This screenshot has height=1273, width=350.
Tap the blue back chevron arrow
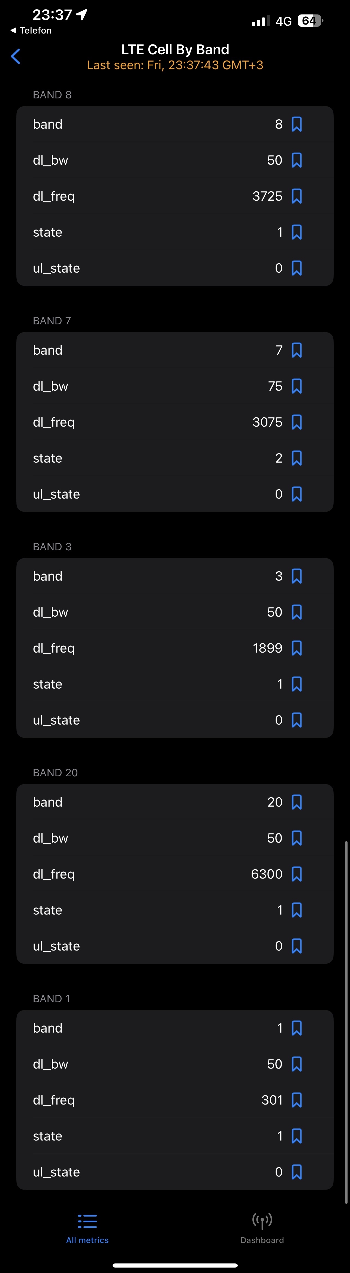click(16, 56)
